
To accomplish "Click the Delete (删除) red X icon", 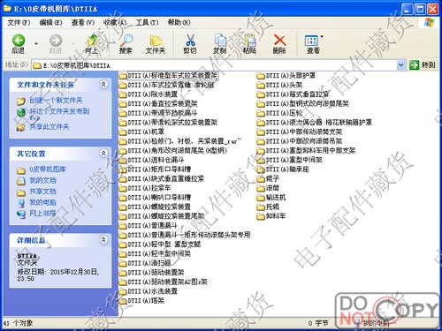I will point(279,43).
